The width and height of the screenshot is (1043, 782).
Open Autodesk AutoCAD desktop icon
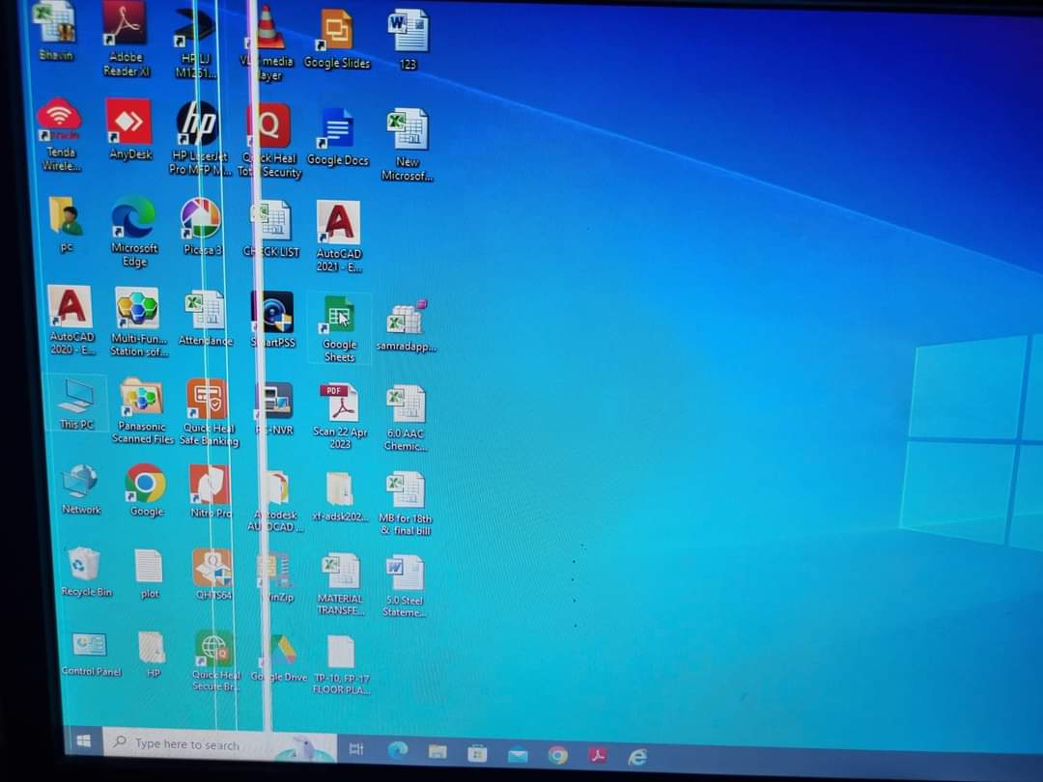[x=276, y=501]
